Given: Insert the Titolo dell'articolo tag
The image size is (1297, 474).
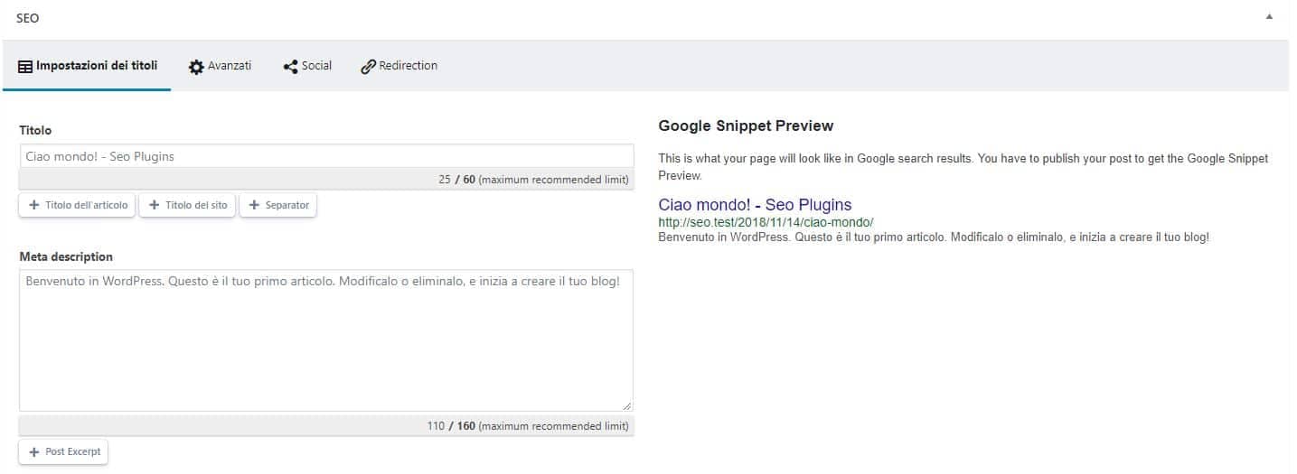Looking at the screenshot, I should [x=77, y=206].
